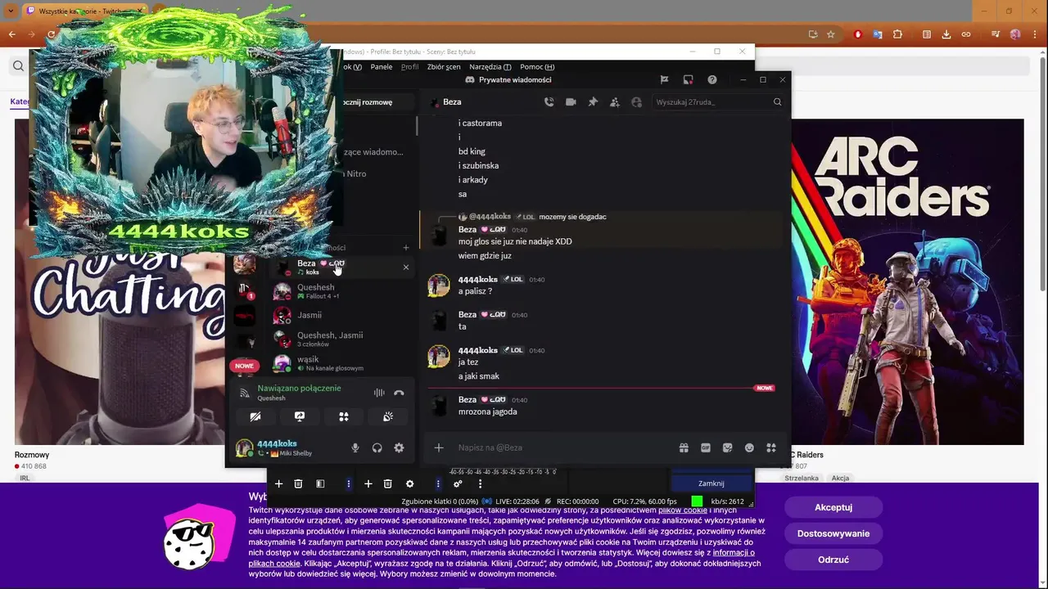This screenshot has height=589, width=1048.
Task: Open OBS Pomoc menu
Action: (x=536, y=67)
